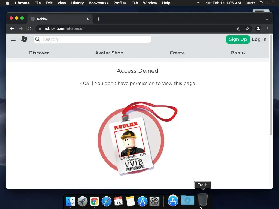The image size is (279, 209).
Task: Open App Store left of System Preferences
Action: [x=142, y=201]
